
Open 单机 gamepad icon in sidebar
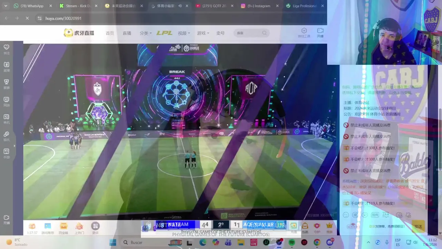pyautogui.click(x=7, y=119)
